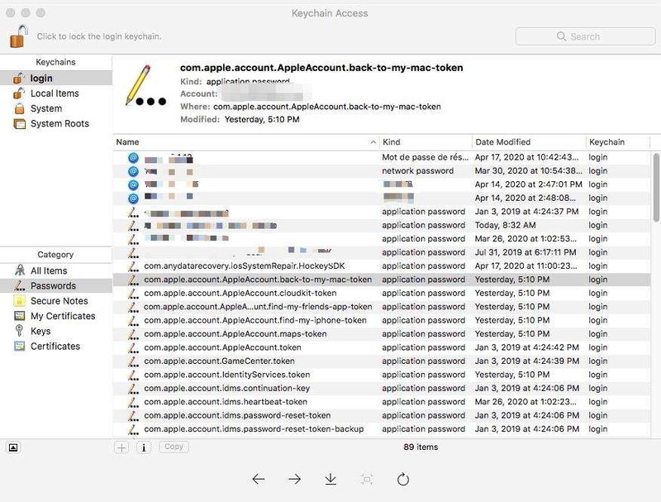Toggle Name column sort direction arrow

tap(373, 142)
